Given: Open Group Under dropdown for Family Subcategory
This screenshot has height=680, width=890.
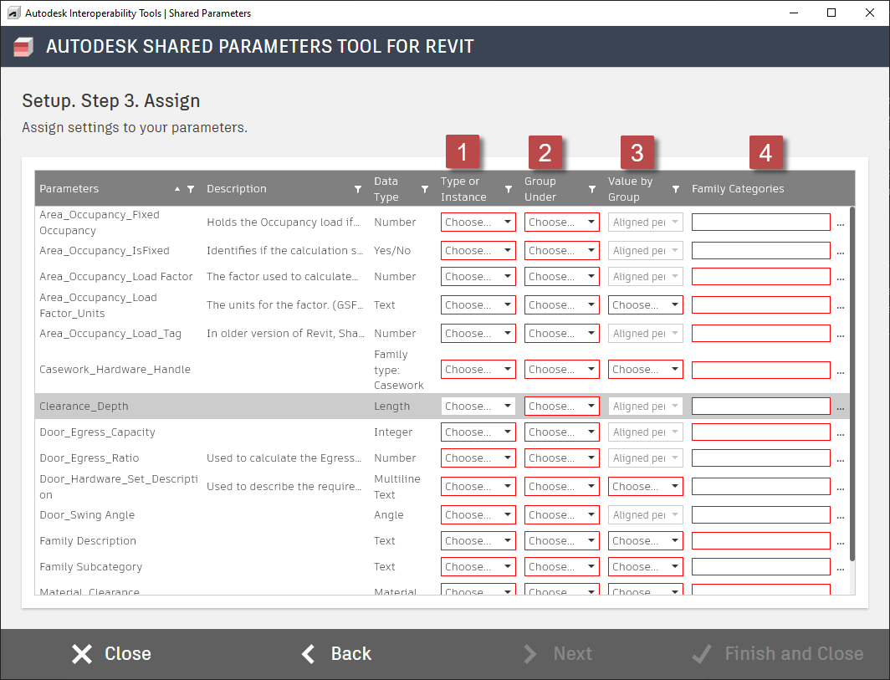Looking at the screenshot, I should coord(562,566).
